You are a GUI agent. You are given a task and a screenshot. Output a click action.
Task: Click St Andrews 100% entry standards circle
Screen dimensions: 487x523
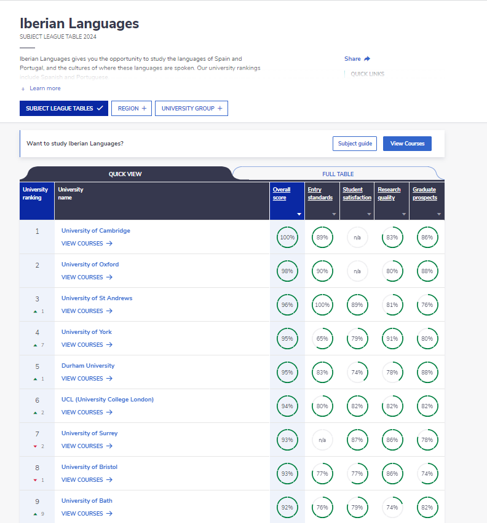click(322, 305)
